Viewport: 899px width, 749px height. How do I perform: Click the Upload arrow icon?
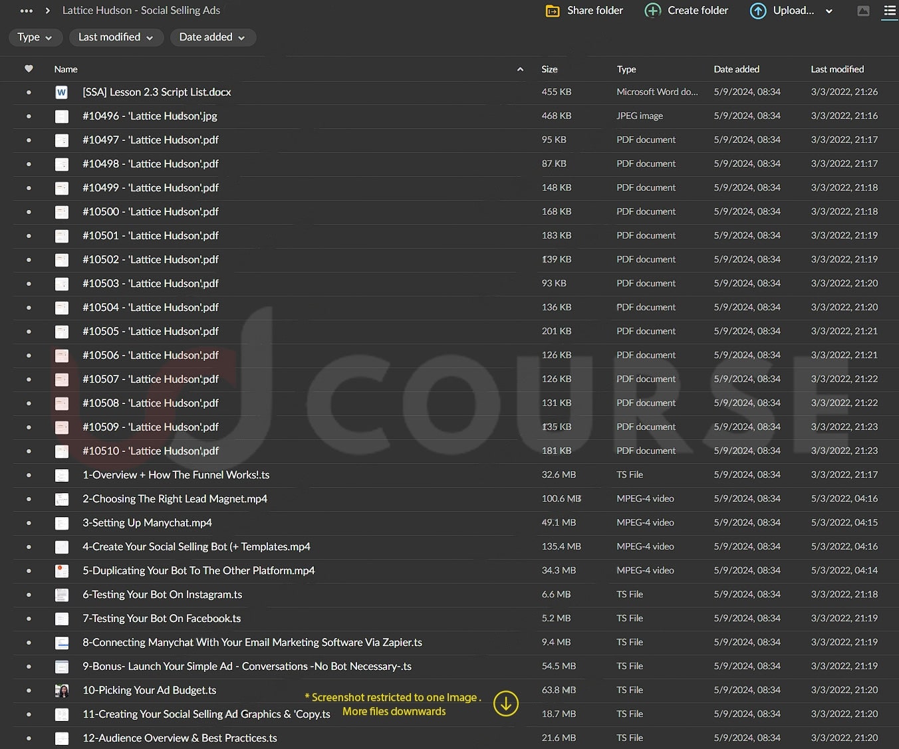[757, 11]
